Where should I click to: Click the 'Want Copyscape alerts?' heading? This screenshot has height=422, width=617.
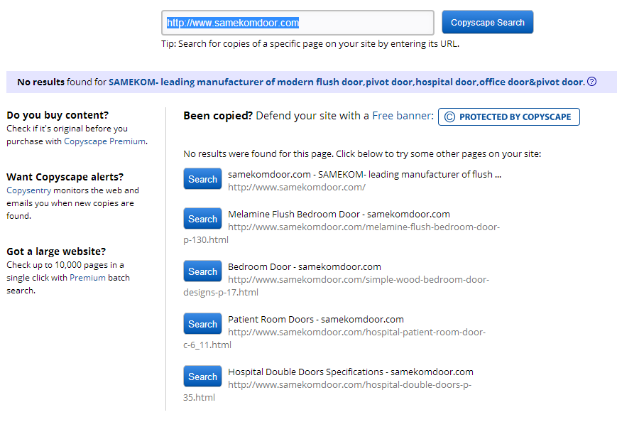(65, 177)
